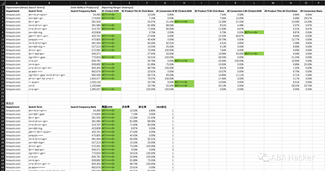The image size is (325, 171).
Task: Click '#3 Conversion Share' header cell
Action: (x=311, y=11)
